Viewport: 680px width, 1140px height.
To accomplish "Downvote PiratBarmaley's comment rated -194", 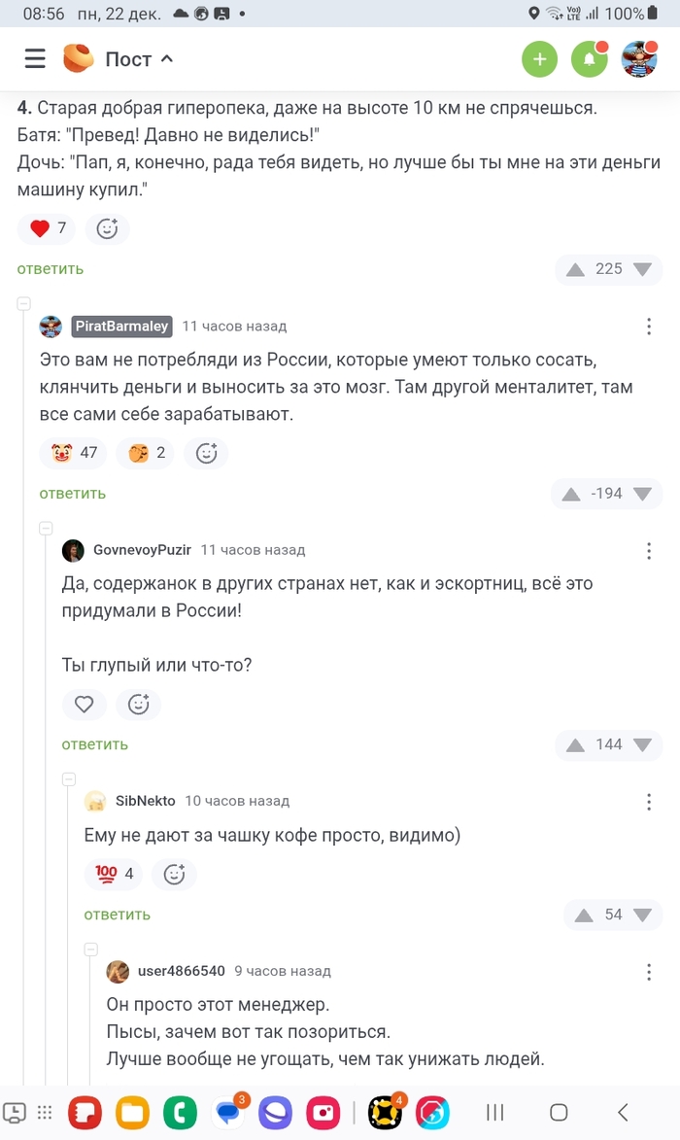I will 642,494.
